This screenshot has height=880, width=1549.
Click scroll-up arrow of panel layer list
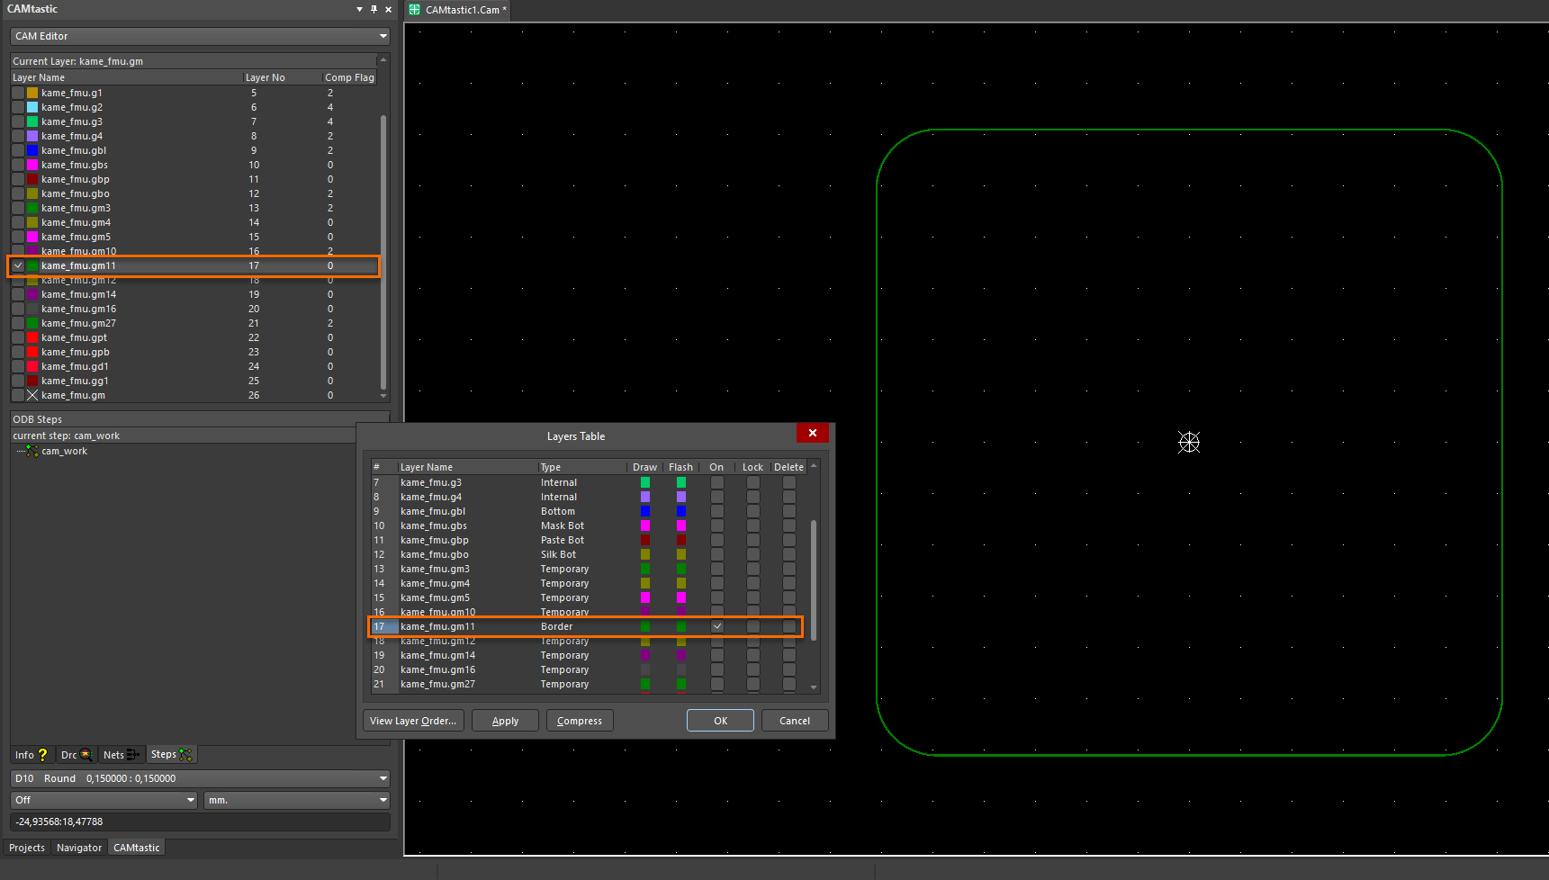(383, 60)
